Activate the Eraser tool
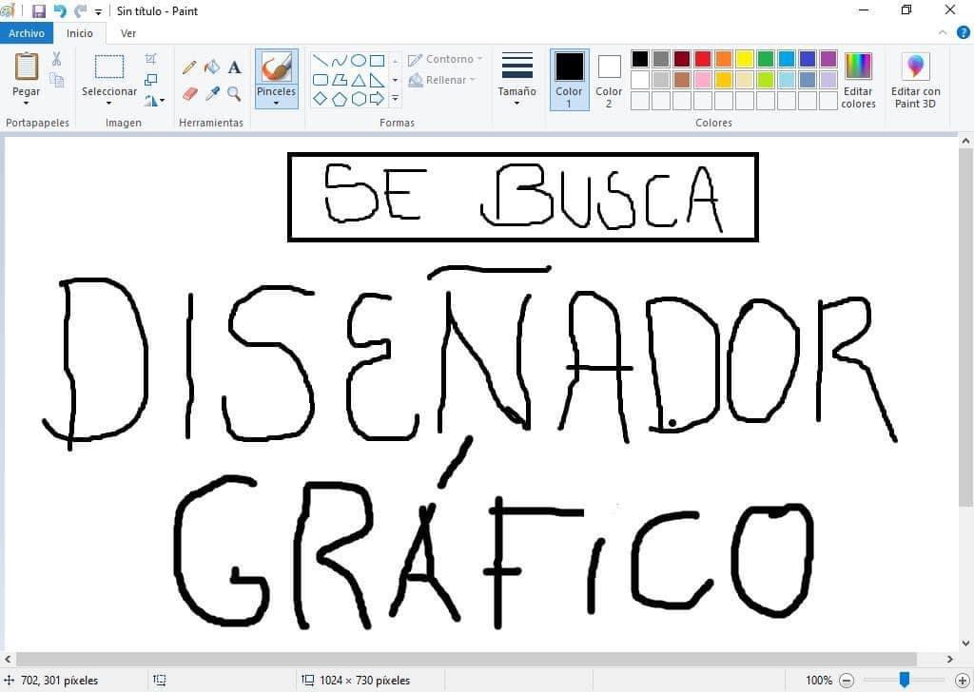The height and width of the screenshot is (692, 974). tap(189, 94)
